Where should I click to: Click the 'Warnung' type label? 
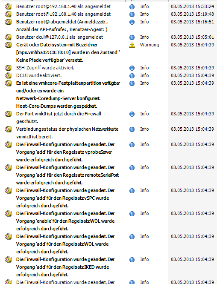[150, 45]
